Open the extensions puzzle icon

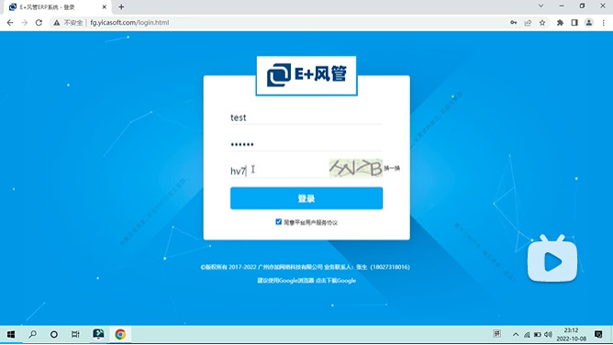[x=560, y=23]
